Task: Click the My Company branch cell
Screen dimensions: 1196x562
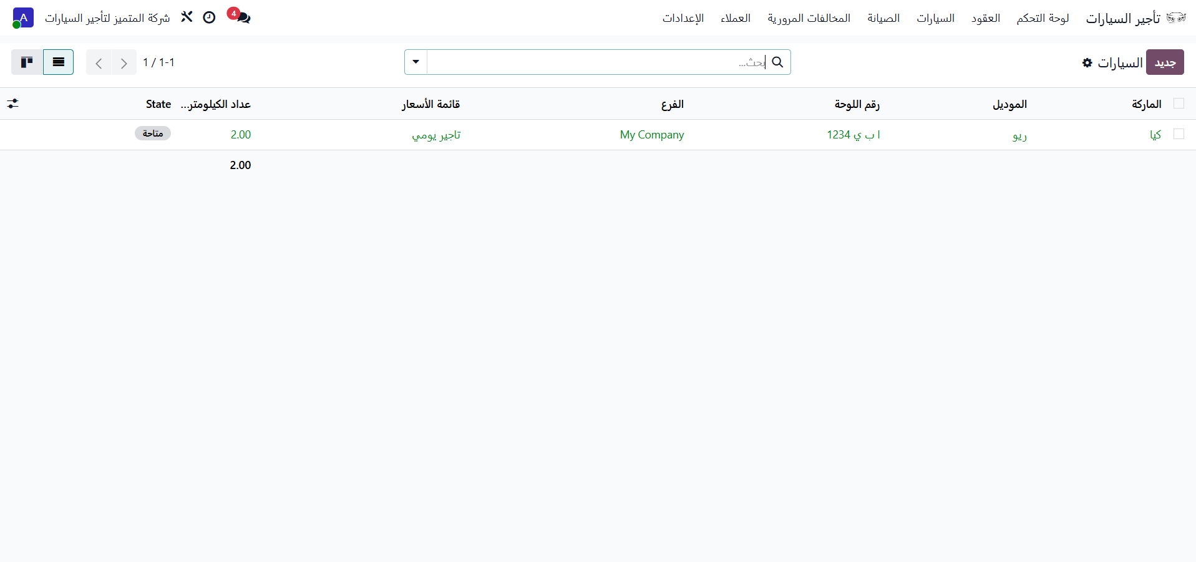Action: point(652,135)
